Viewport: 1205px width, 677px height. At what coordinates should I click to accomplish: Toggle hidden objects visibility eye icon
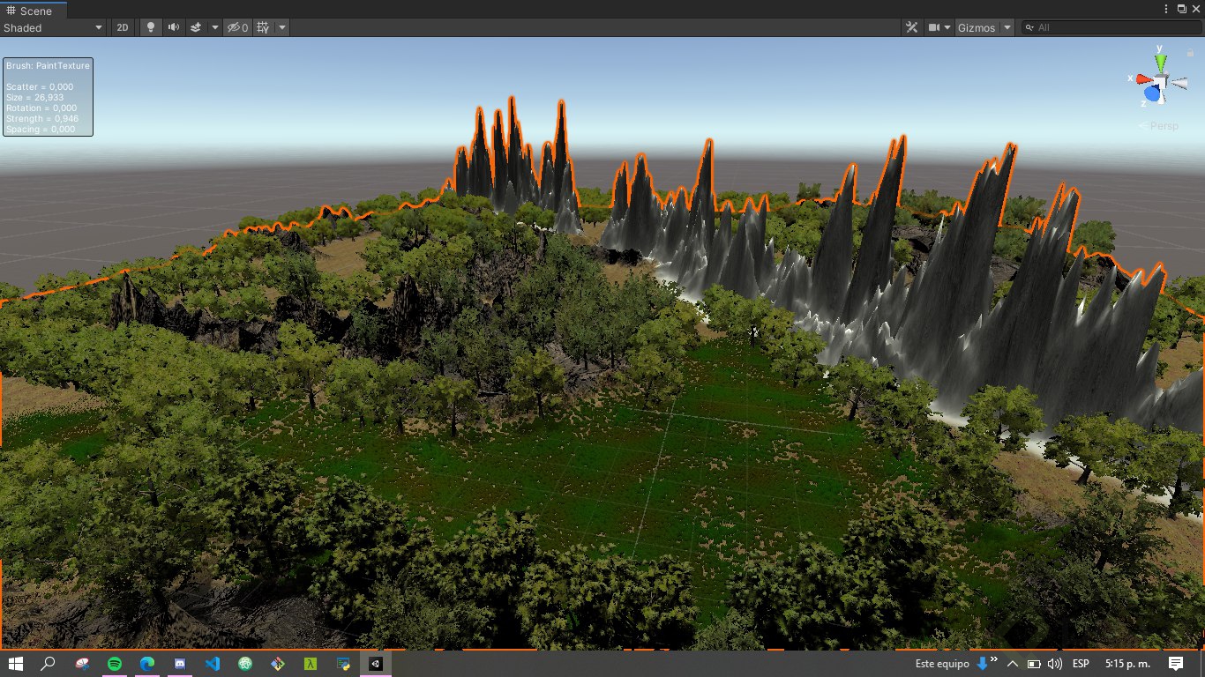[x=237, y=27]
